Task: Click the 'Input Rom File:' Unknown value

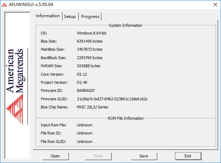Action: coord(85,125)
